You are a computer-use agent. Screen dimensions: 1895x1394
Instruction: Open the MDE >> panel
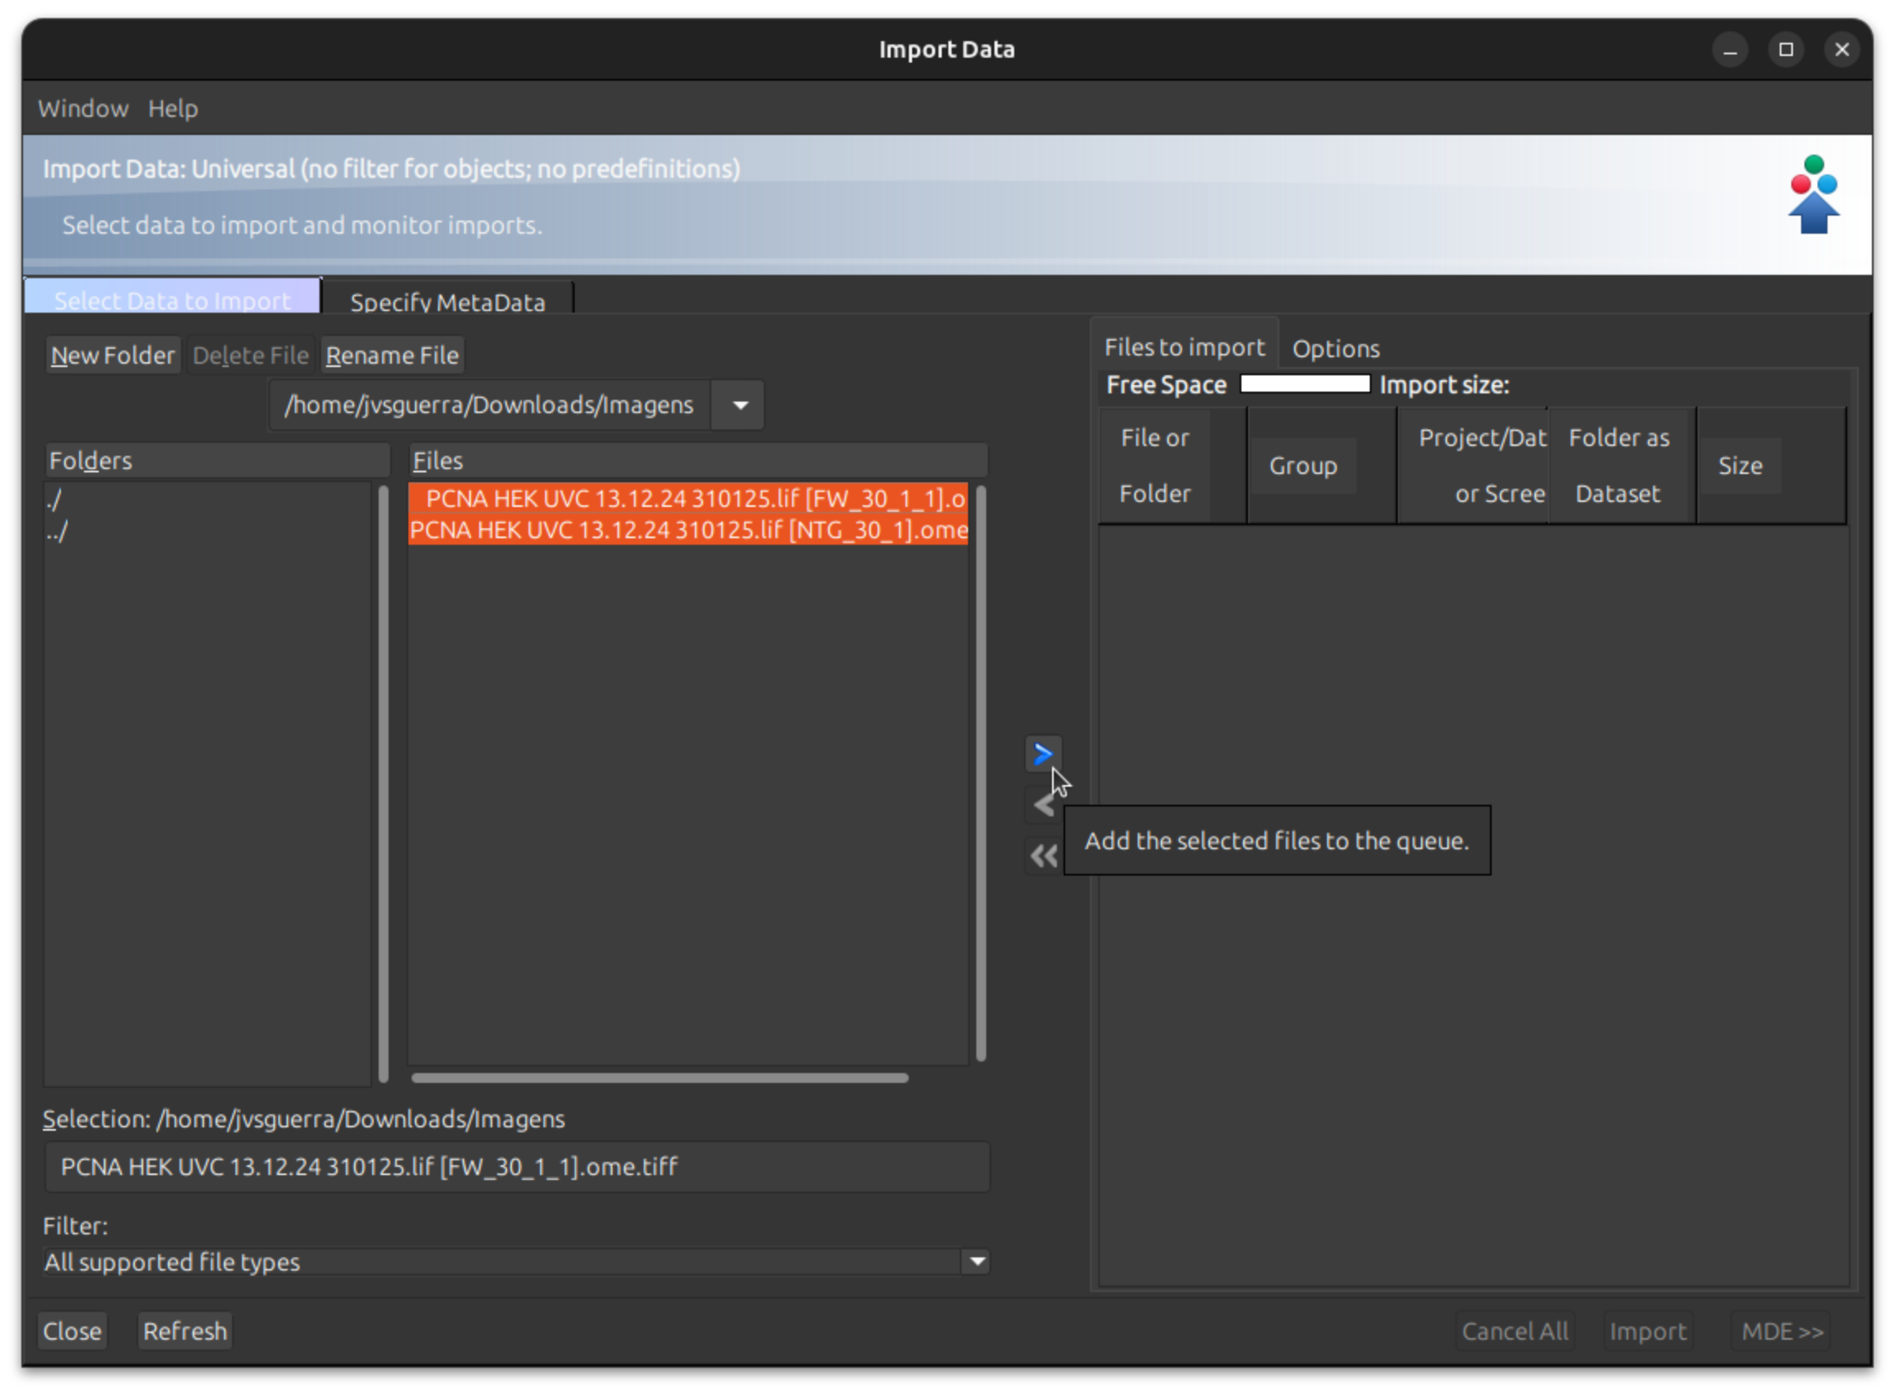(1781, 1331)
